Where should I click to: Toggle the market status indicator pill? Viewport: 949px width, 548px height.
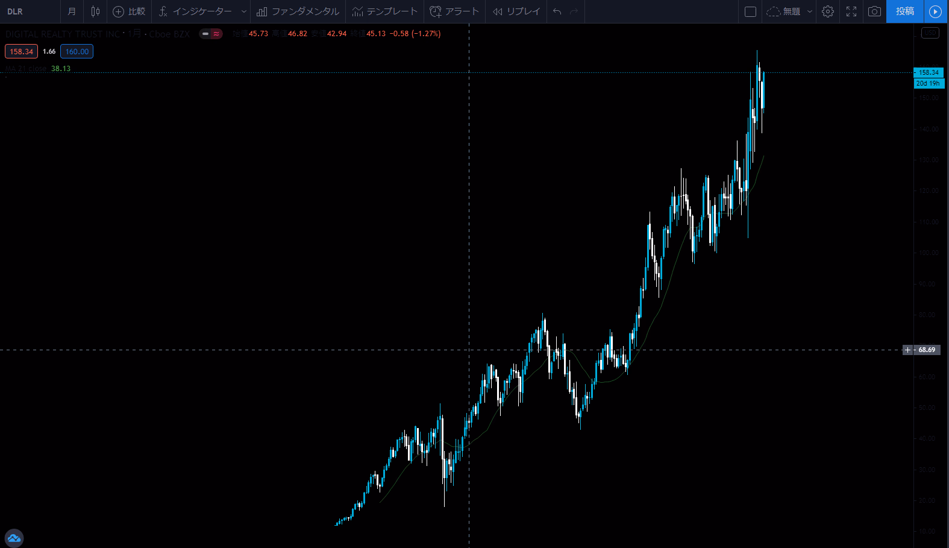click(211, 34)
